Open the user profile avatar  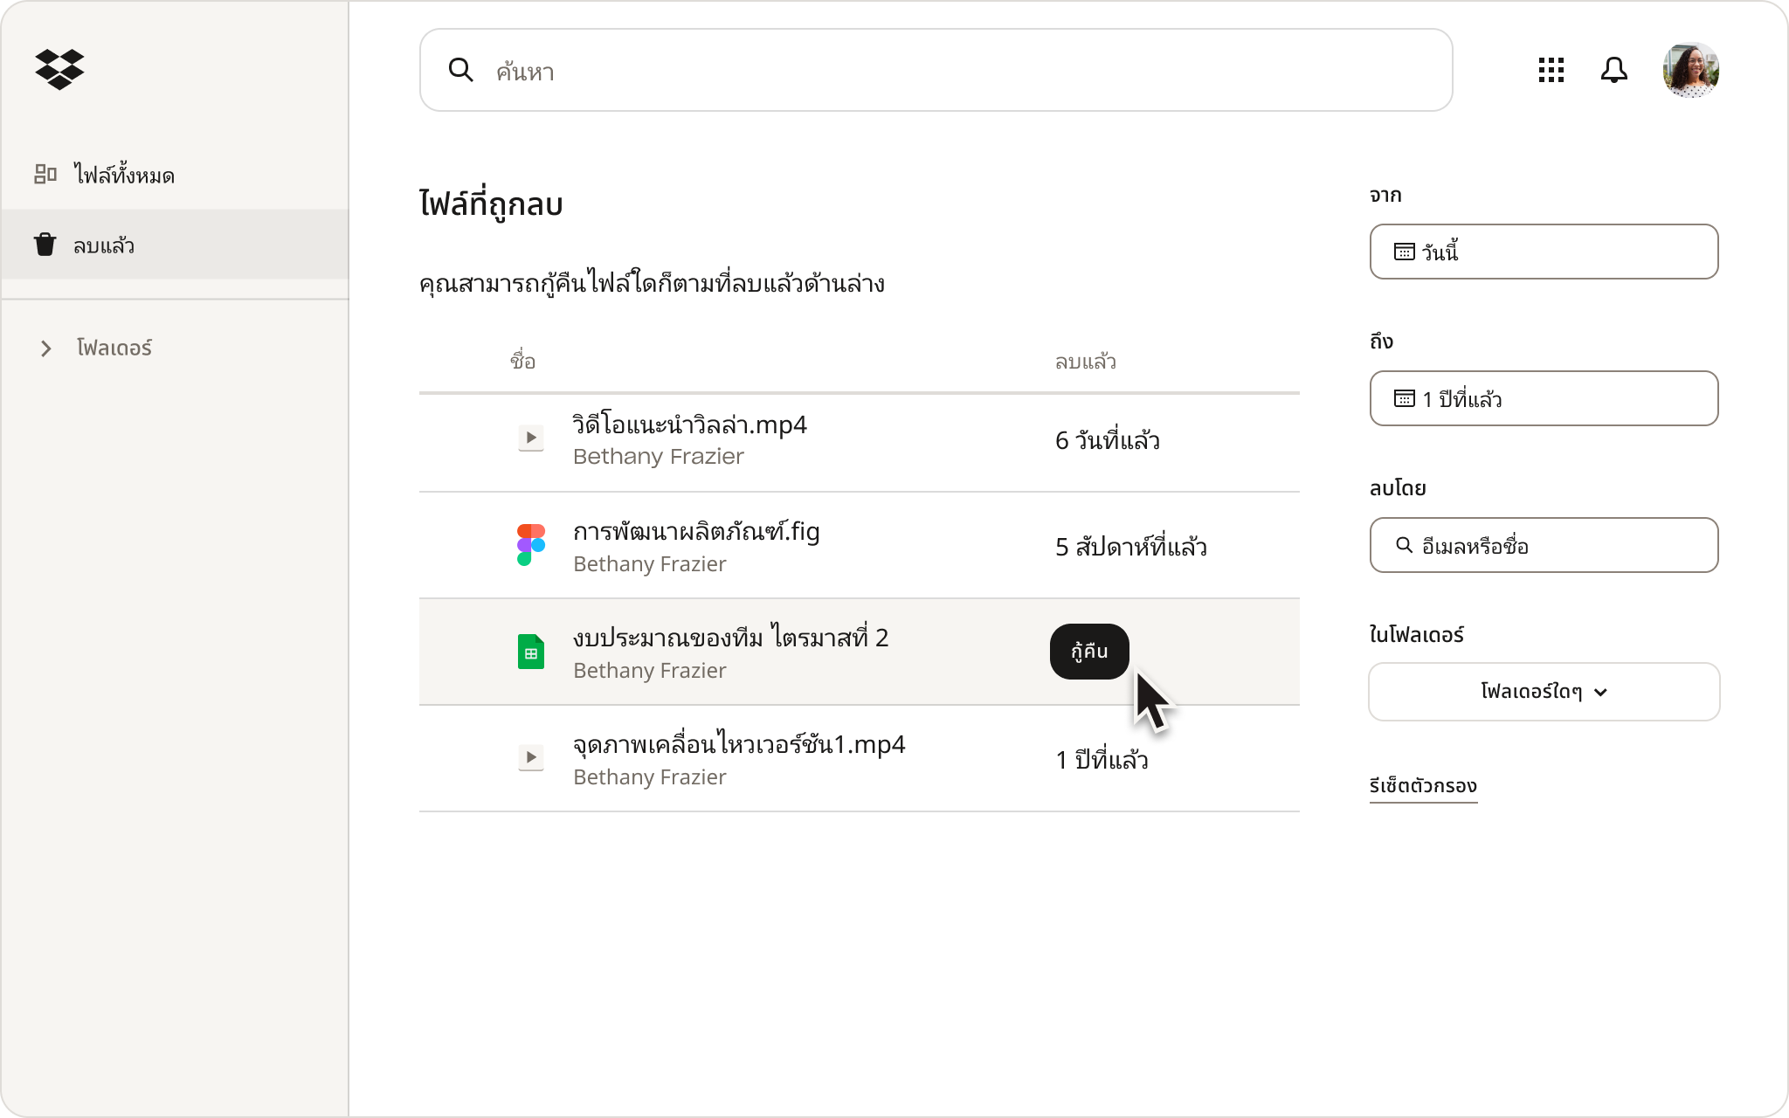(x=1690, y=70)
